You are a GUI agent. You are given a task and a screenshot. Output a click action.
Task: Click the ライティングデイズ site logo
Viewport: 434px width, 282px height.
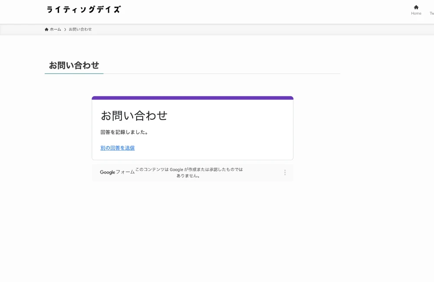click(x=83, y=10)
